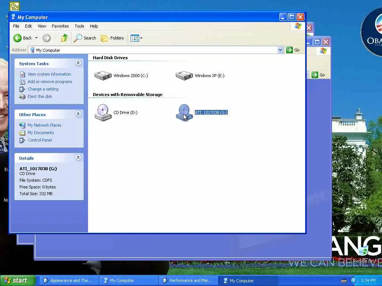Click the My Documents folder icon
382x286 pixels.
pos(22,133)
